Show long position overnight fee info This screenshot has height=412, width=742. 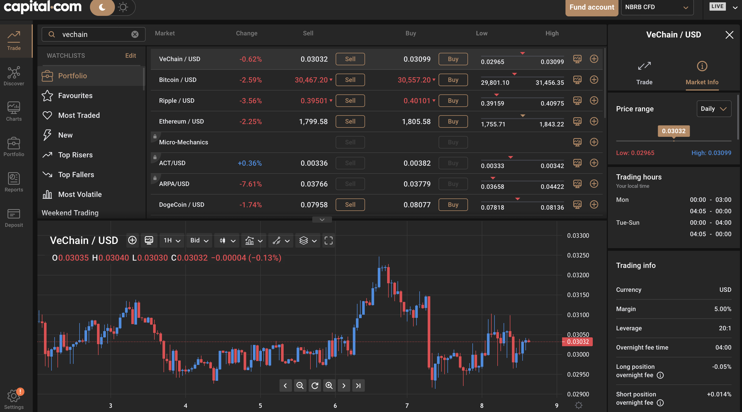click(x=660, y=375)
